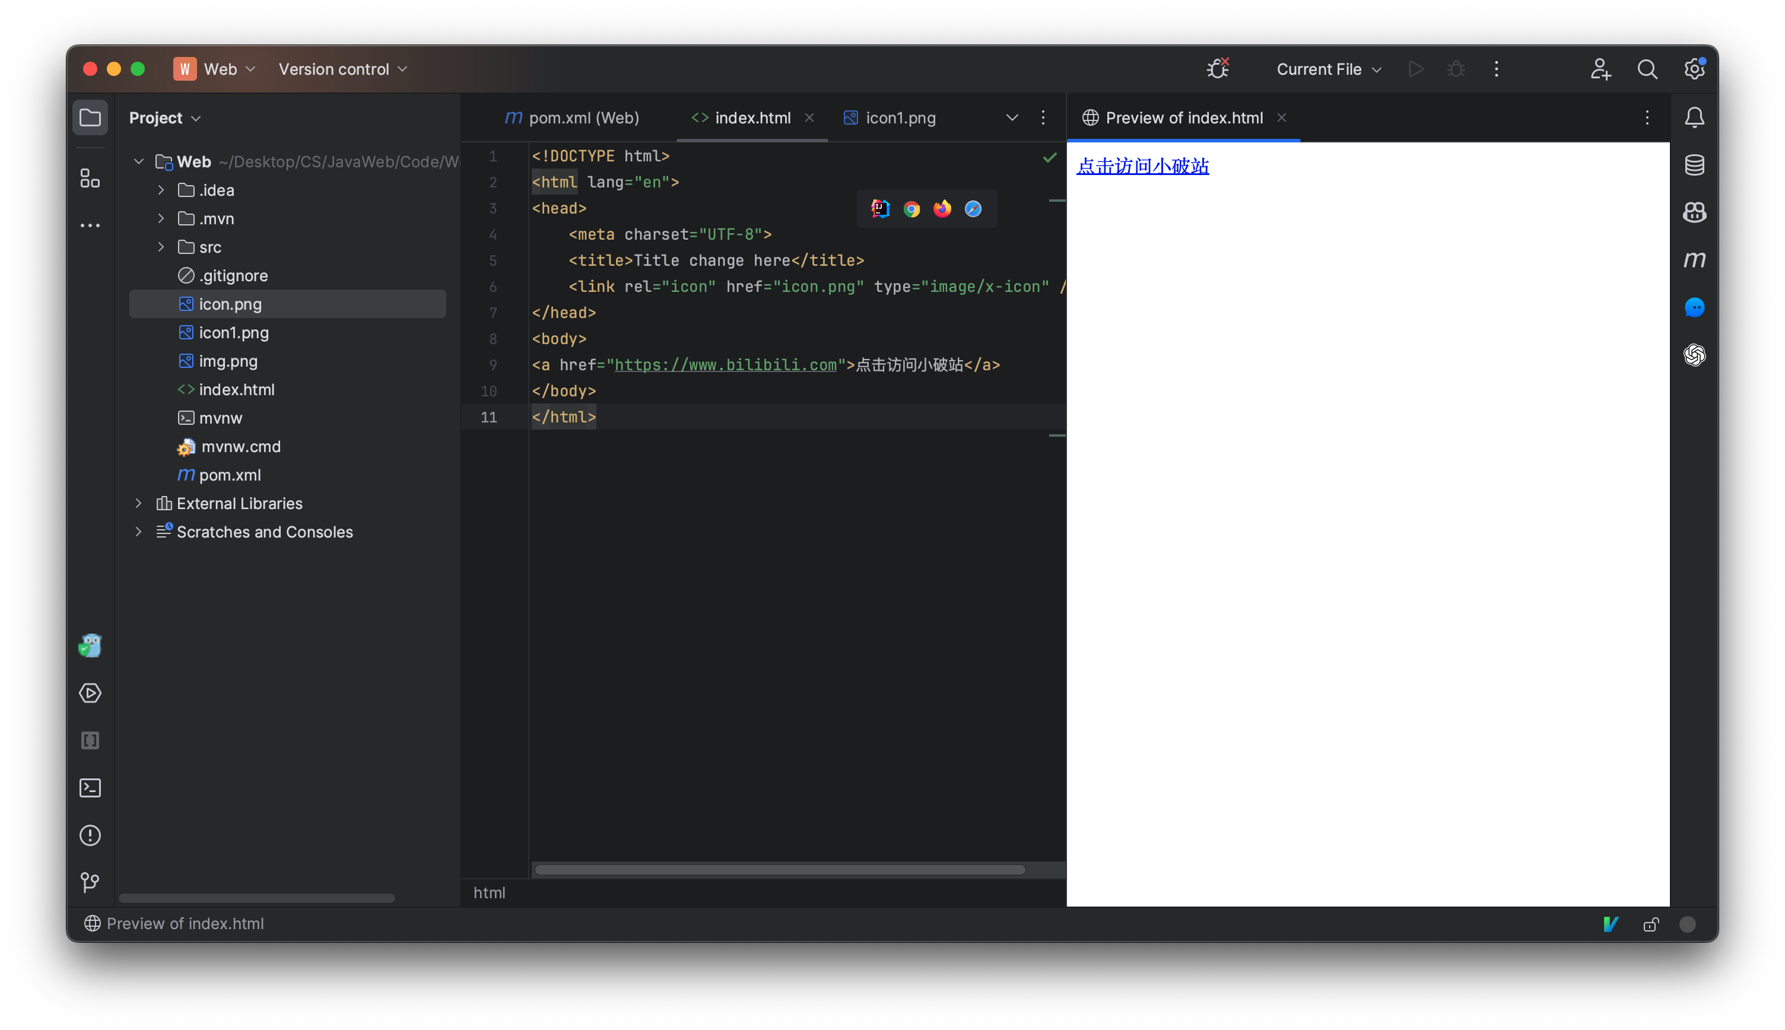The image size is (1785, 1030).
Task: Debug the current file
Action: point(1456,69)
